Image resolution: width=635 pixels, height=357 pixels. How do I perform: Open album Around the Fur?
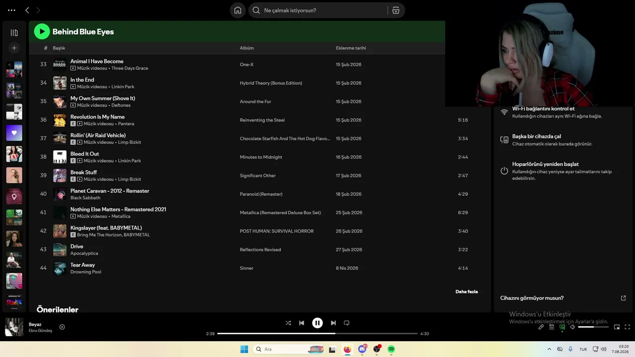255,102
